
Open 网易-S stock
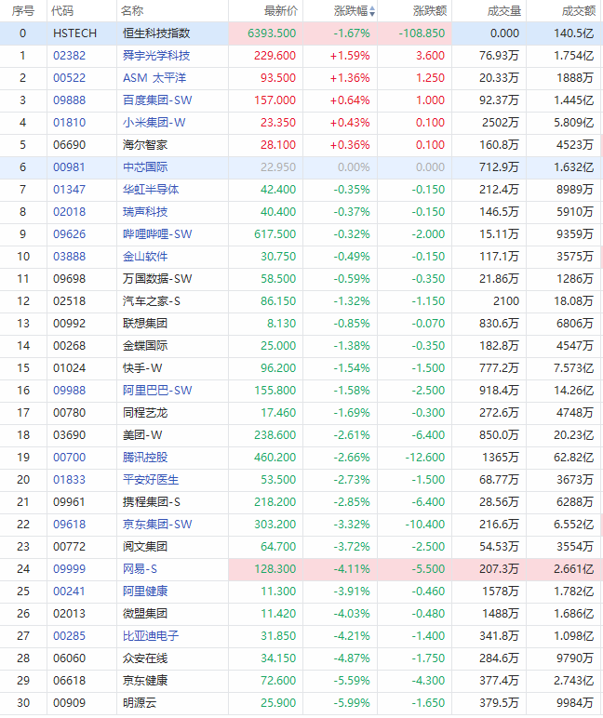pyautogui.click(x=140, y=568)
